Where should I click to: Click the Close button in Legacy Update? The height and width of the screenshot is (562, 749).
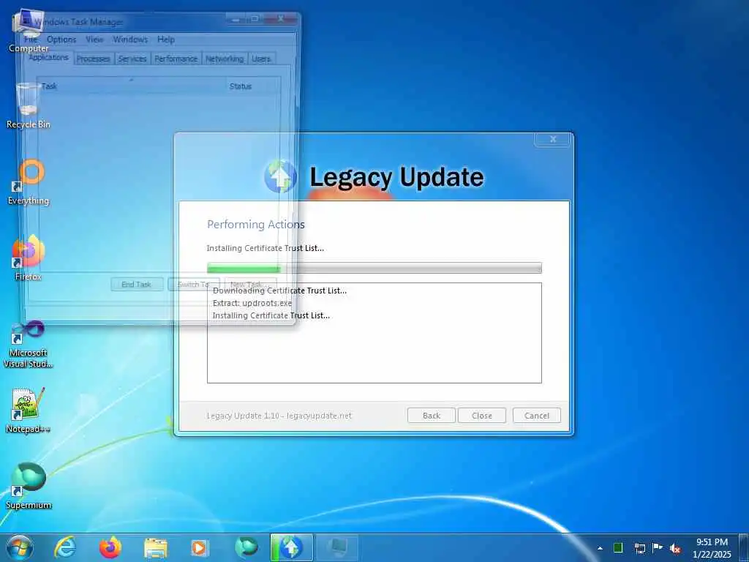[x=481, y=416]
